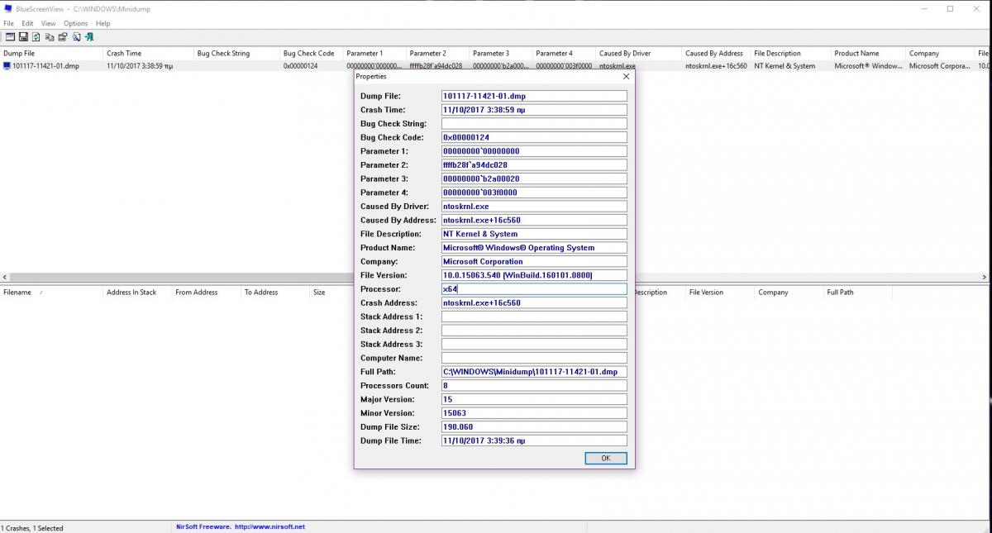Click inside the Crash Time field
Viewport: 992px width, 533px height.
[534, 110]
